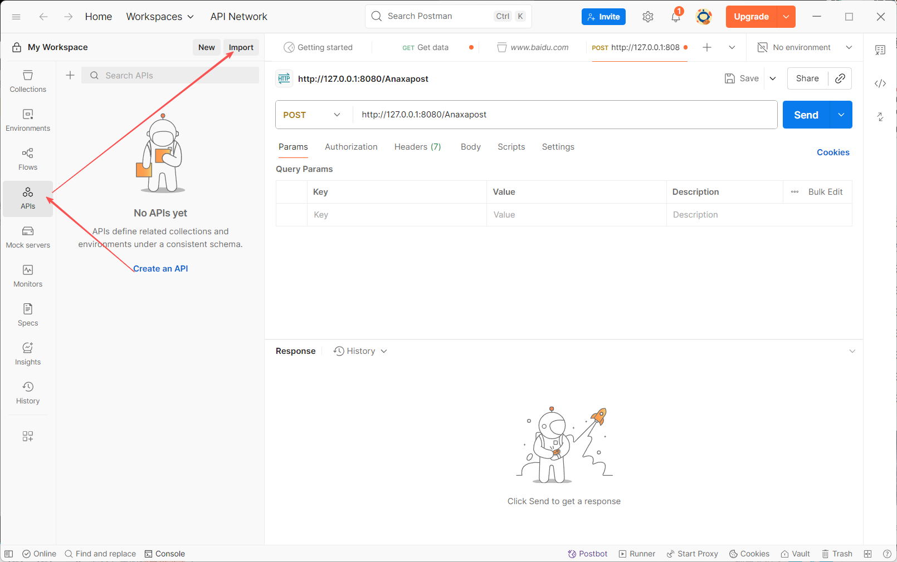Open the two-pane layout icon in the status bar
Image resolution: width=897 pixels, height=562 pixels.
[867, 554]
